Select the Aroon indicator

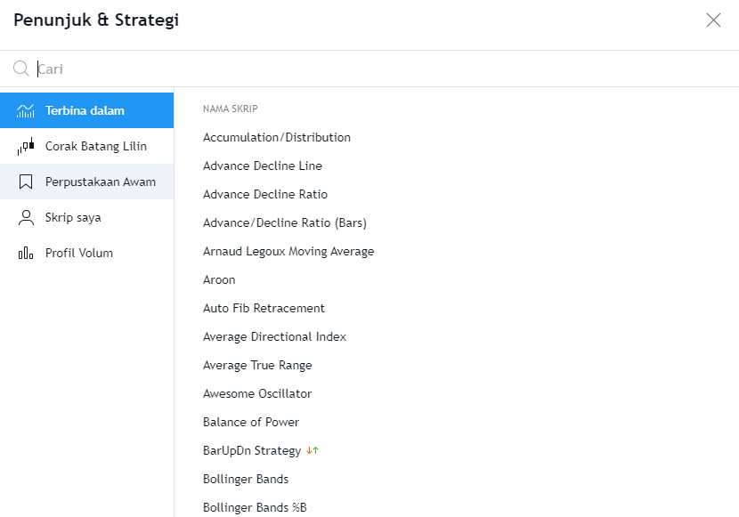(x=219, y=279)
